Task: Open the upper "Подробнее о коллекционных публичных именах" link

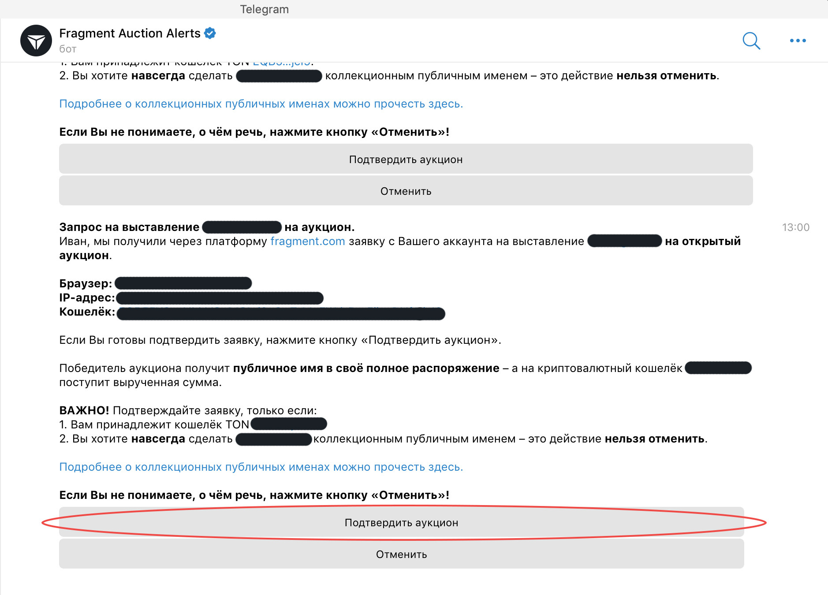Action: [x=261, y=104]
